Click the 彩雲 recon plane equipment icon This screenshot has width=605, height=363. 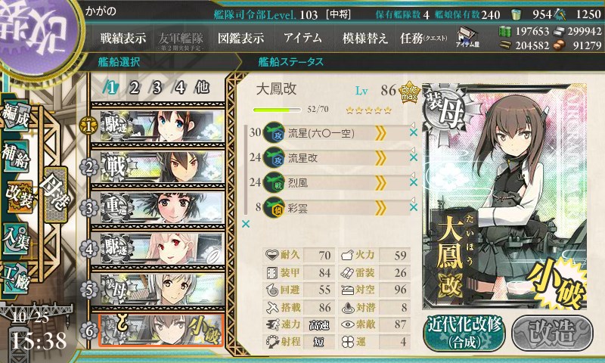274,208
